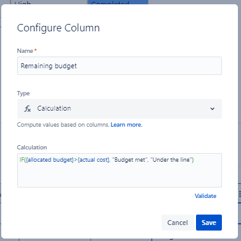Click the {allocated budget} token in formula
Viewport: 241px width, 241px height.
[50, 160]
